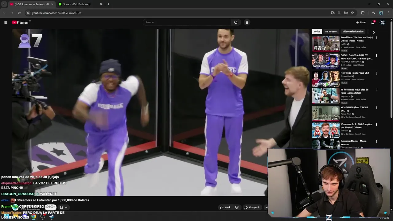
Task: Open options for Personas de 1 - 100
Action: coord(376,125)
